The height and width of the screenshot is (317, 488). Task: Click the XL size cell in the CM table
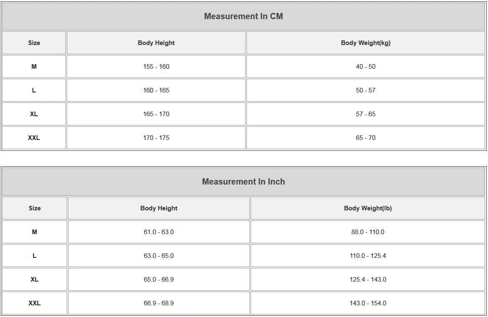34,114
